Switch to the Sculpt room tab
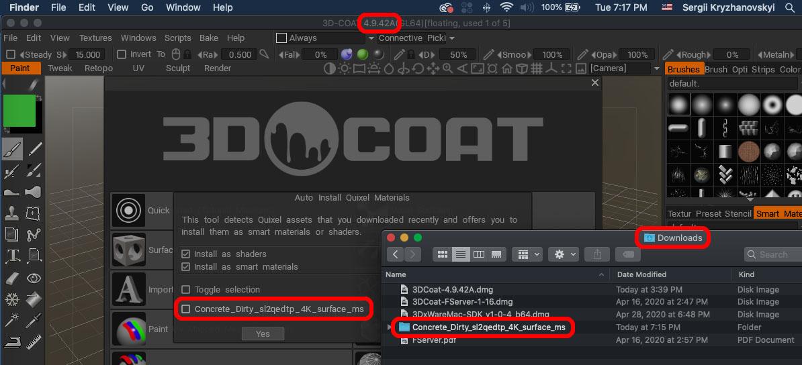This screenshot has width=802, height=365. pos(178,68)
